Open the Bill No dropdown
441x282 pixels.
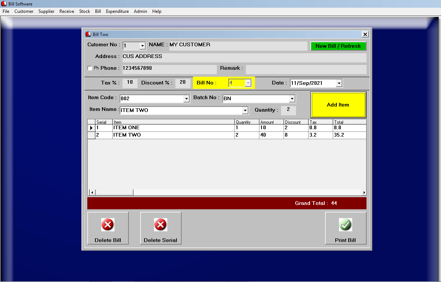248,83
